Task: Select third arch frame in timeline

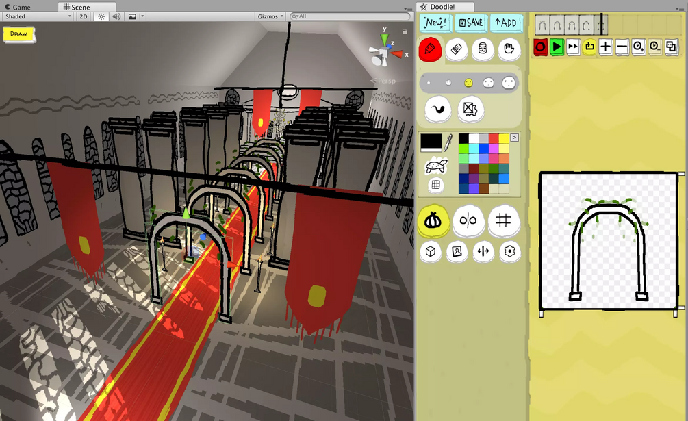Action: [572, 25]
